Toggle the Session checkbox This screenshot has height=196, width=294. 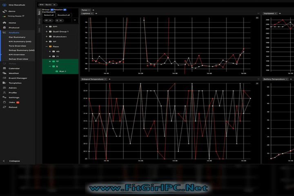click(x=65, y=9)
